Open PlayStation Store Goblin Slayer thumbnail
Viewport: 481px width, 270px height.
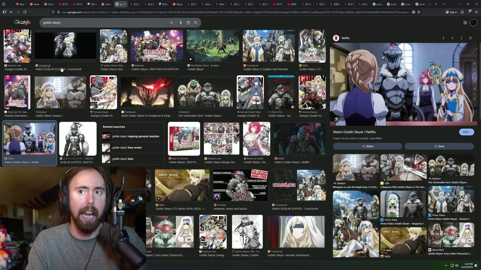[x=213, y=46]
